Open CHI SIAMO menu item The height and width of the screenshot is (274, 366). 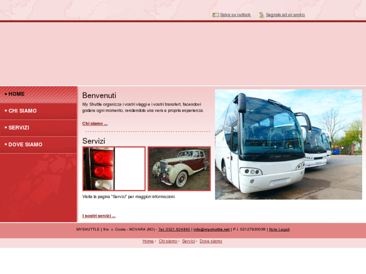click(38, 111)
